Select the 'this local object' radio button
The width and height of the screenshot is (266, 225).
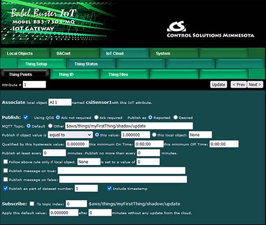pos(154,135)
